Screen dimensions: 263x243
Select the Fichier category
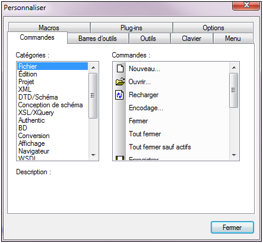tap(52, 66)
